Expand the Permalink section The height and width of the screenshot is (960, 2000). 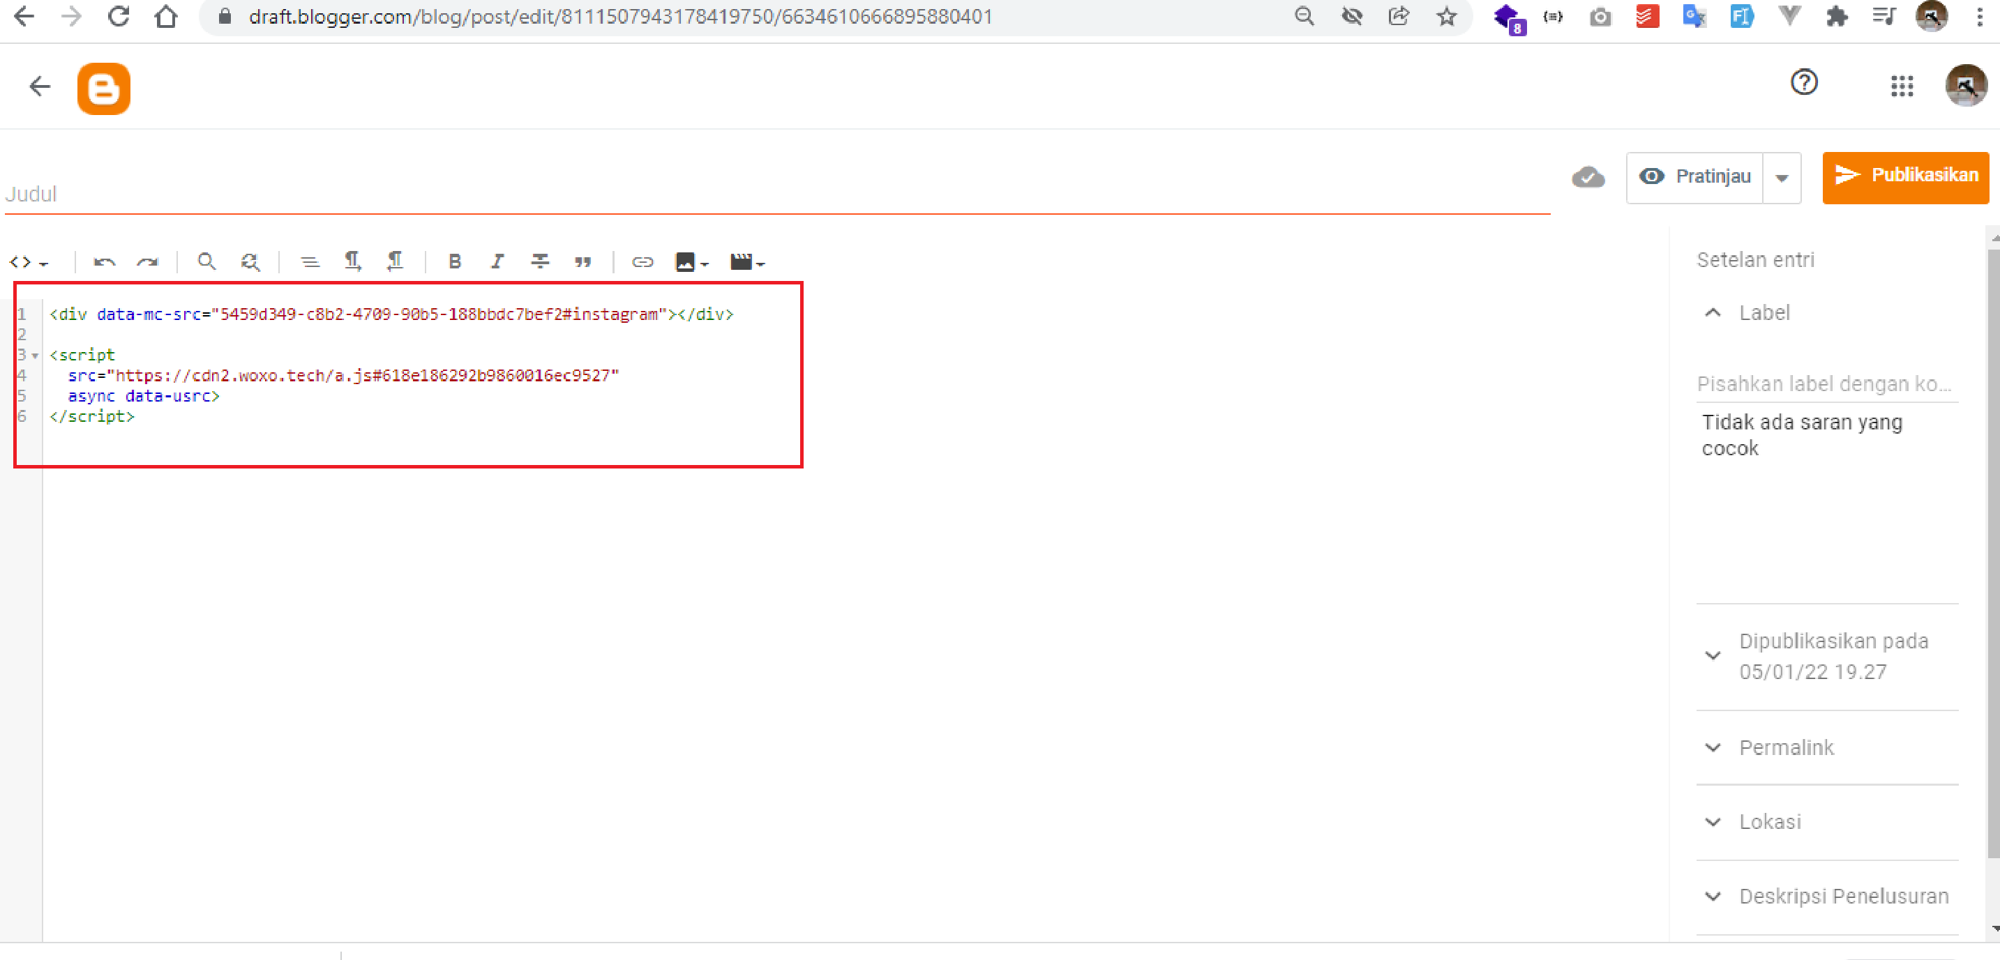click(x=1713, y=747)
